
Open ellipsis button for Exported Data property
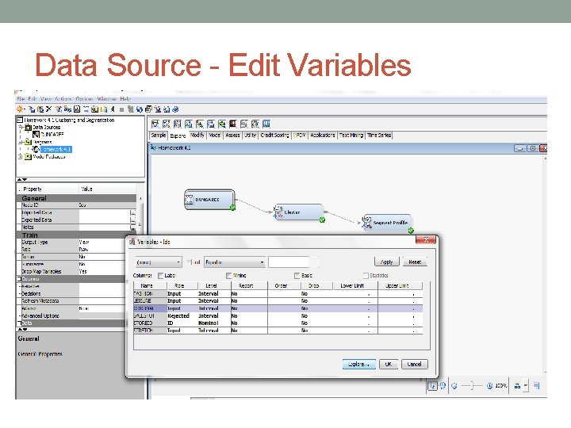133,220
